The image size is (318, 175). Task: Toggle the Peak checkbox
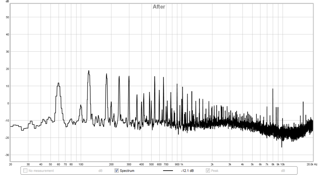[x=208, y=171]
